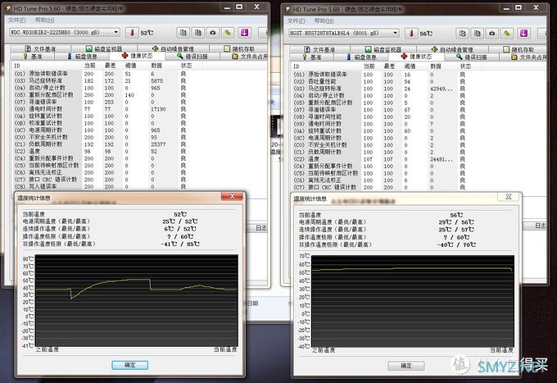Switch to 自动噪音管理 tab in WDC window
The image size is (557, 383).
pyautogui.click(x=173, y=48)
